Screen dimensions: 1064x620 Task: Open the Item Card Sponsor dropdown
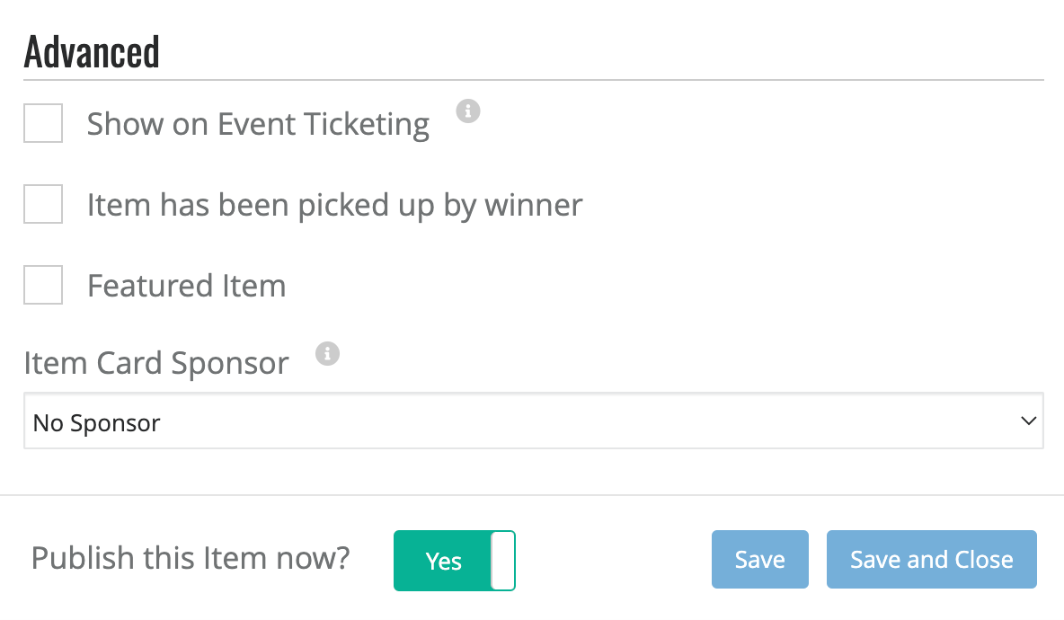(534, 421)
